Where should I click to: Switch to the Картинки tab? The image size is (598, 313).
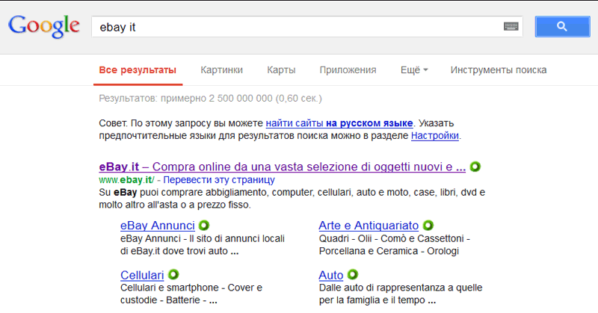221,70
